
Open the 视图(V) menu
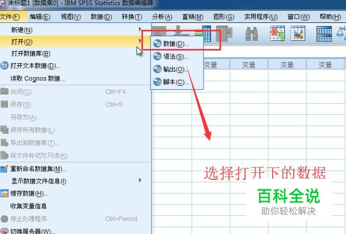pyautogui.click(x=71, y=16)
